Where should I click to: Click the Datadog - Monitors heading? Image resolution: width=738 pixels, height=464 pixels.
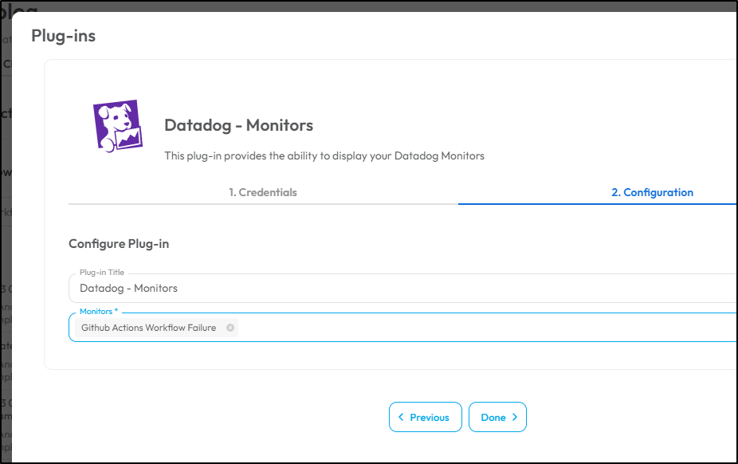(238, 125)
